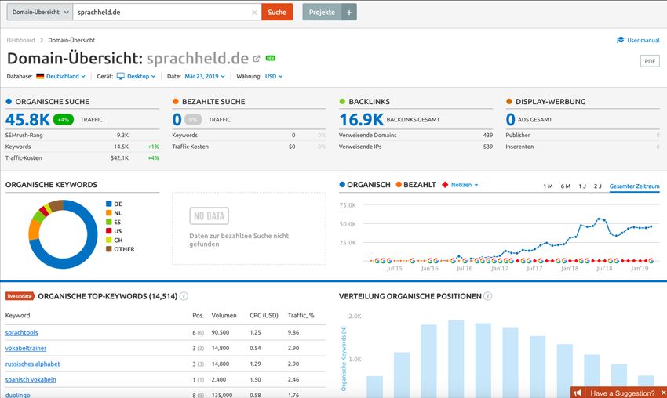Select the 2 J time range tab
This screenshot has width=667, height=398.
pyautogui.click(x=598, y=186)
